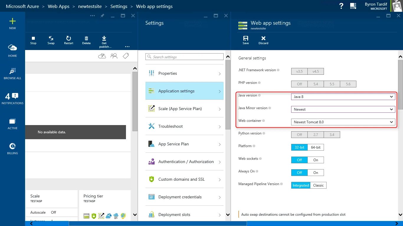This screenshot has width=403, height=226.
Task: Click the tags icon
Action: (126, 56)
